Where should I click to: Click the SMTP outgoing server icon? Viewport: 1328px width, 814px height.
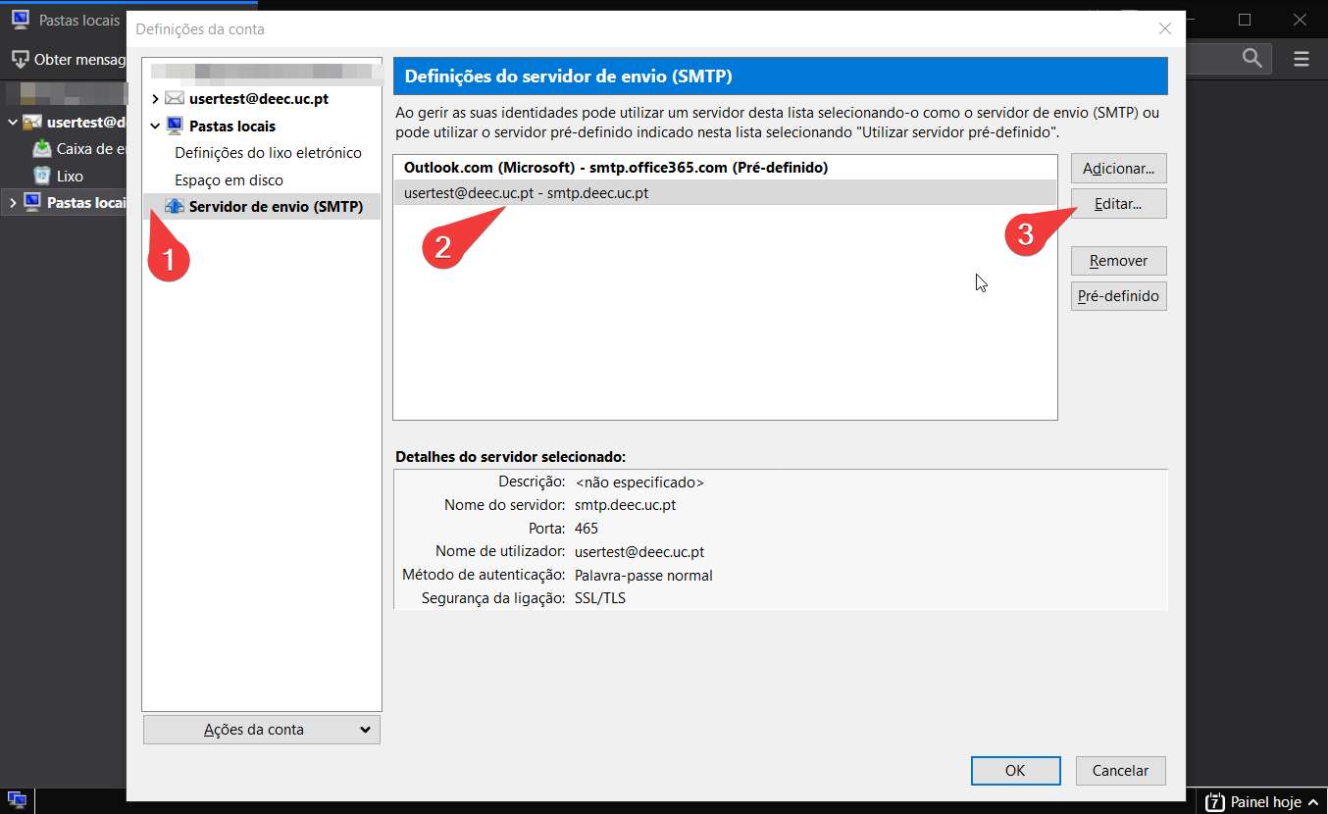[175, 207]
